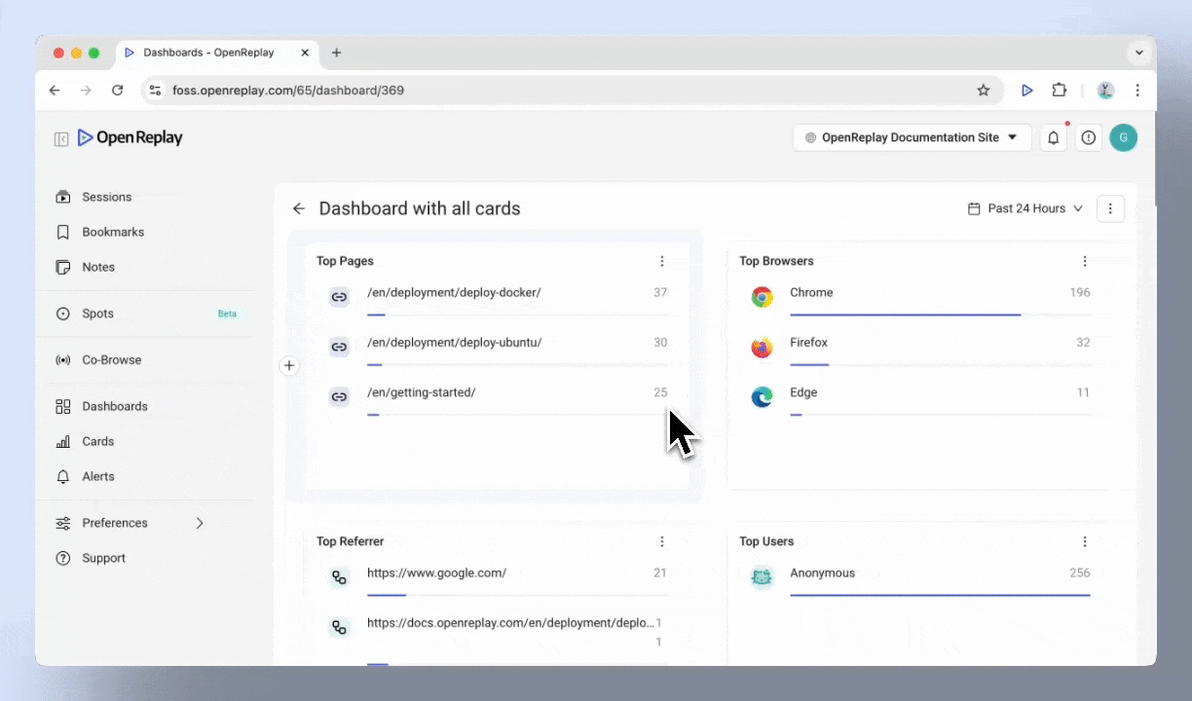Click the link icon beside deploy-docker page
The image size is (1192, 701).
339,297
